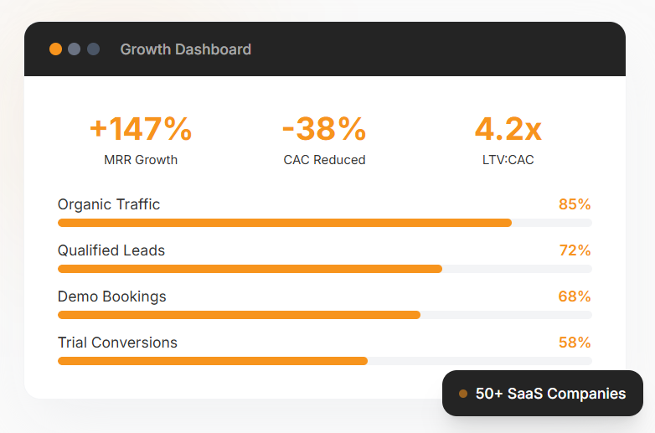This screenshot has width=655, height=433.
Task: Select the -38% CAC Reduced figure
Action: tap(324, 129)
